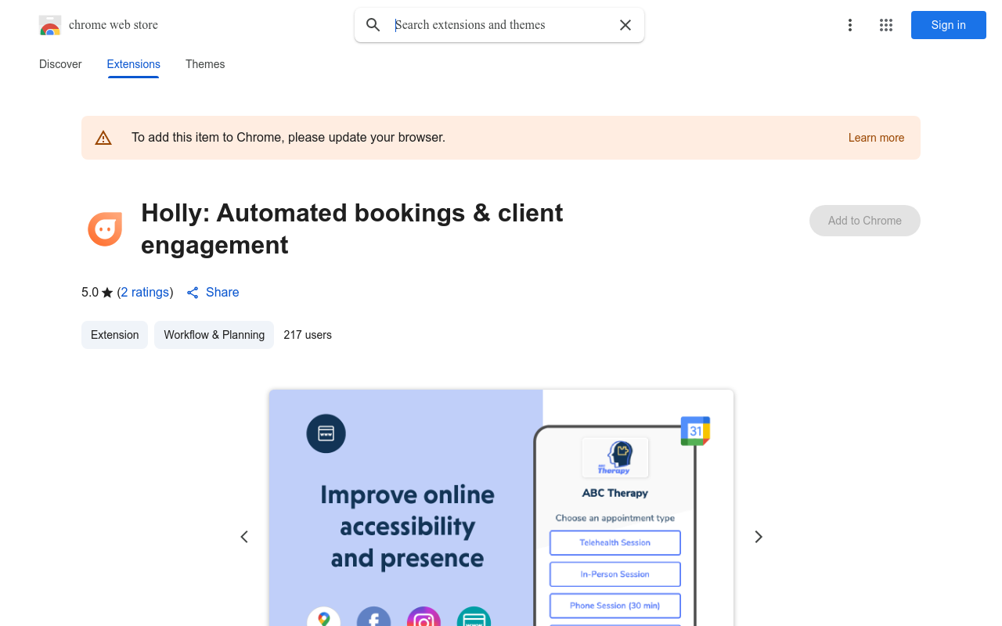Click the Chrome Web Store logo
1002x626 pixels.
coord(50,25)
